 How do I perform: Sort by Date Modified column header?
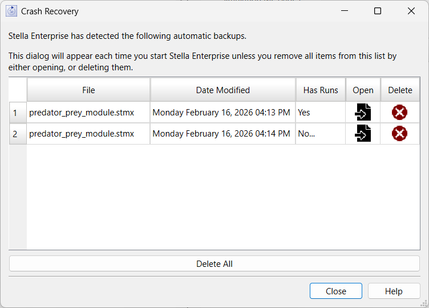pos(222,90)
